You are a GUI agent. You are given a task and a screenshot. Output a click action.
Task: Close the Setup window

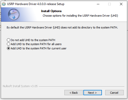[121, 4]
